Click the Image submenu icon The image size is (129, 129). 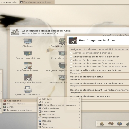tap(40, 102)
